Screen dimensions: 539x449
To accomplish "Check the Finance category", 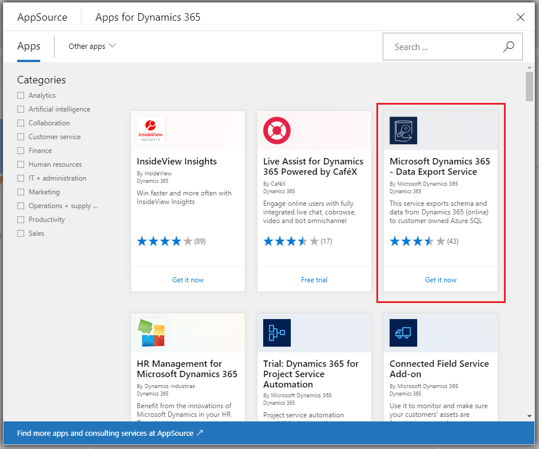I will [x=21, y=150].
